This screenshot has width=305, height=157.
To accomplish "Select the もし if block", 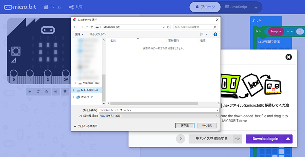I will click(x=258, y=31).
